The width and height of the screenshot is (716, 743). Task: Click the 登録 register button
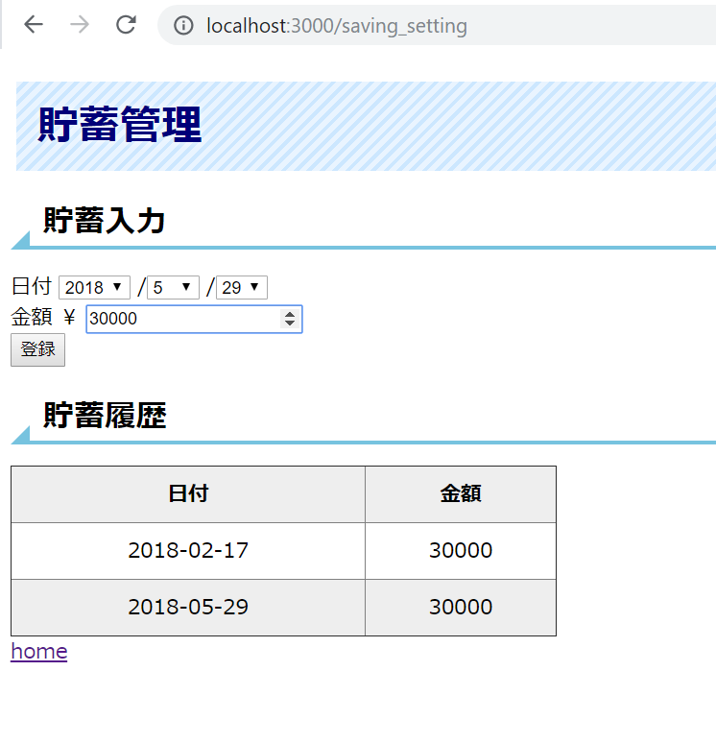pos(37,349)
